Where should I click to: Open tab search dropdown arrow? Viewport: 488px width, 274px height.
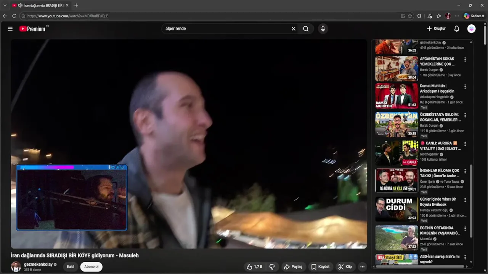(x=5, y=5)
